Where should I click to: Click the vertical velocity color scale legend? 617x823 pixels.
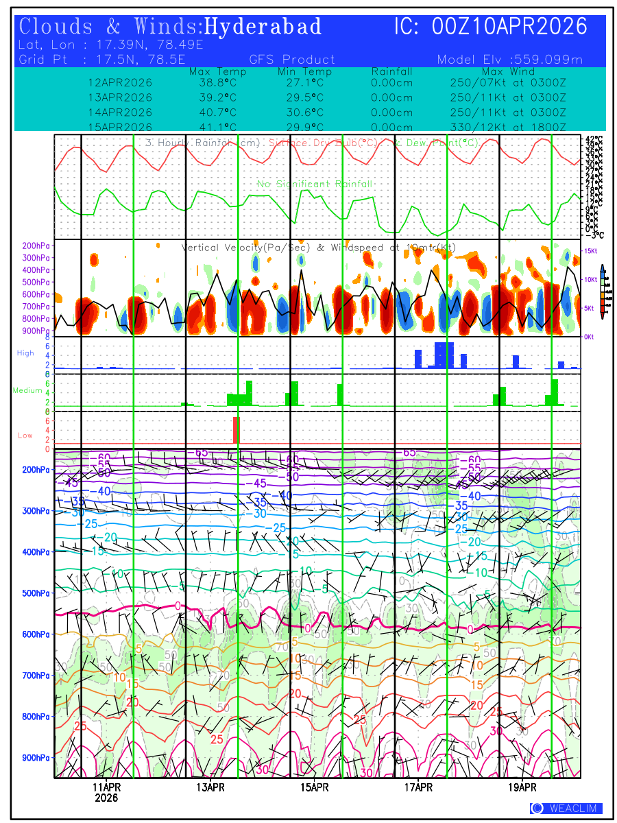pyautogui.click(x=602, y=291)
